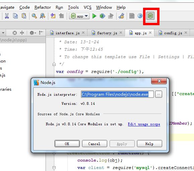Open the Window menu

(104, 7)
